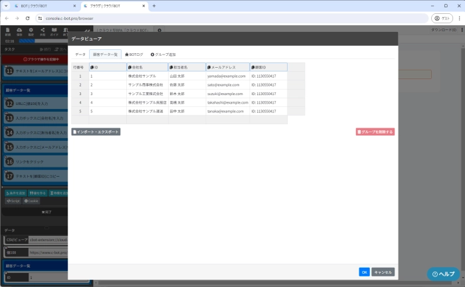Viewport: 465px width, 287px height.
Task: Reload the page with browser refresh icon
Action: point(28,19)
